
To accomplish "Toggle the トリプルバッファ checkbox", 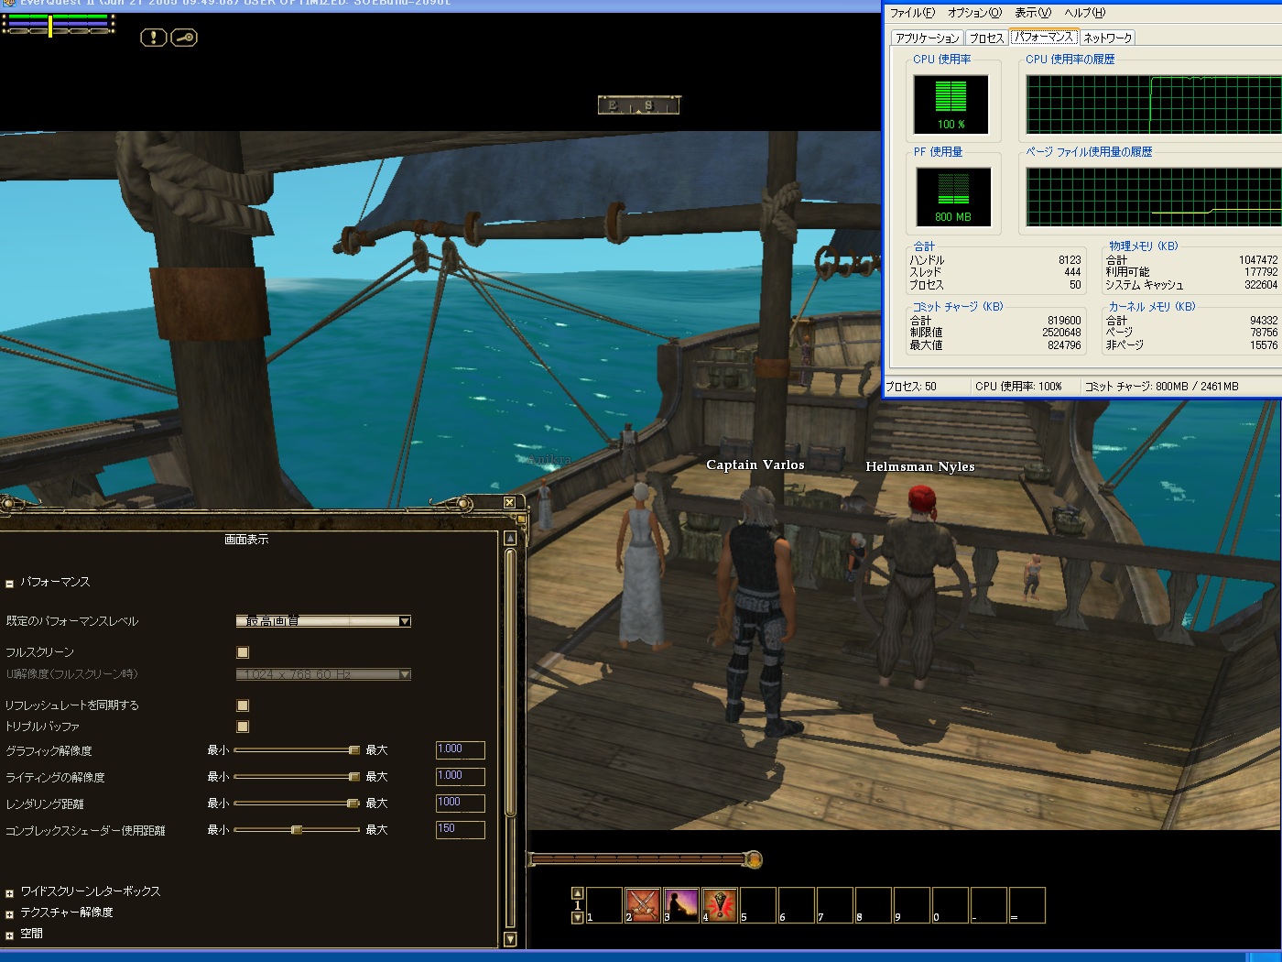I will tap(243, 727).
